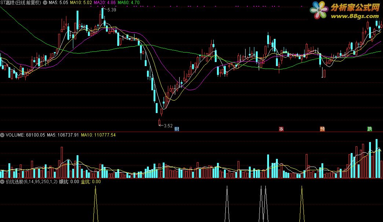Screen dimensions: 383x222
Task: Expand the VOLUME panel dropdown arrow
Action: 2,135
